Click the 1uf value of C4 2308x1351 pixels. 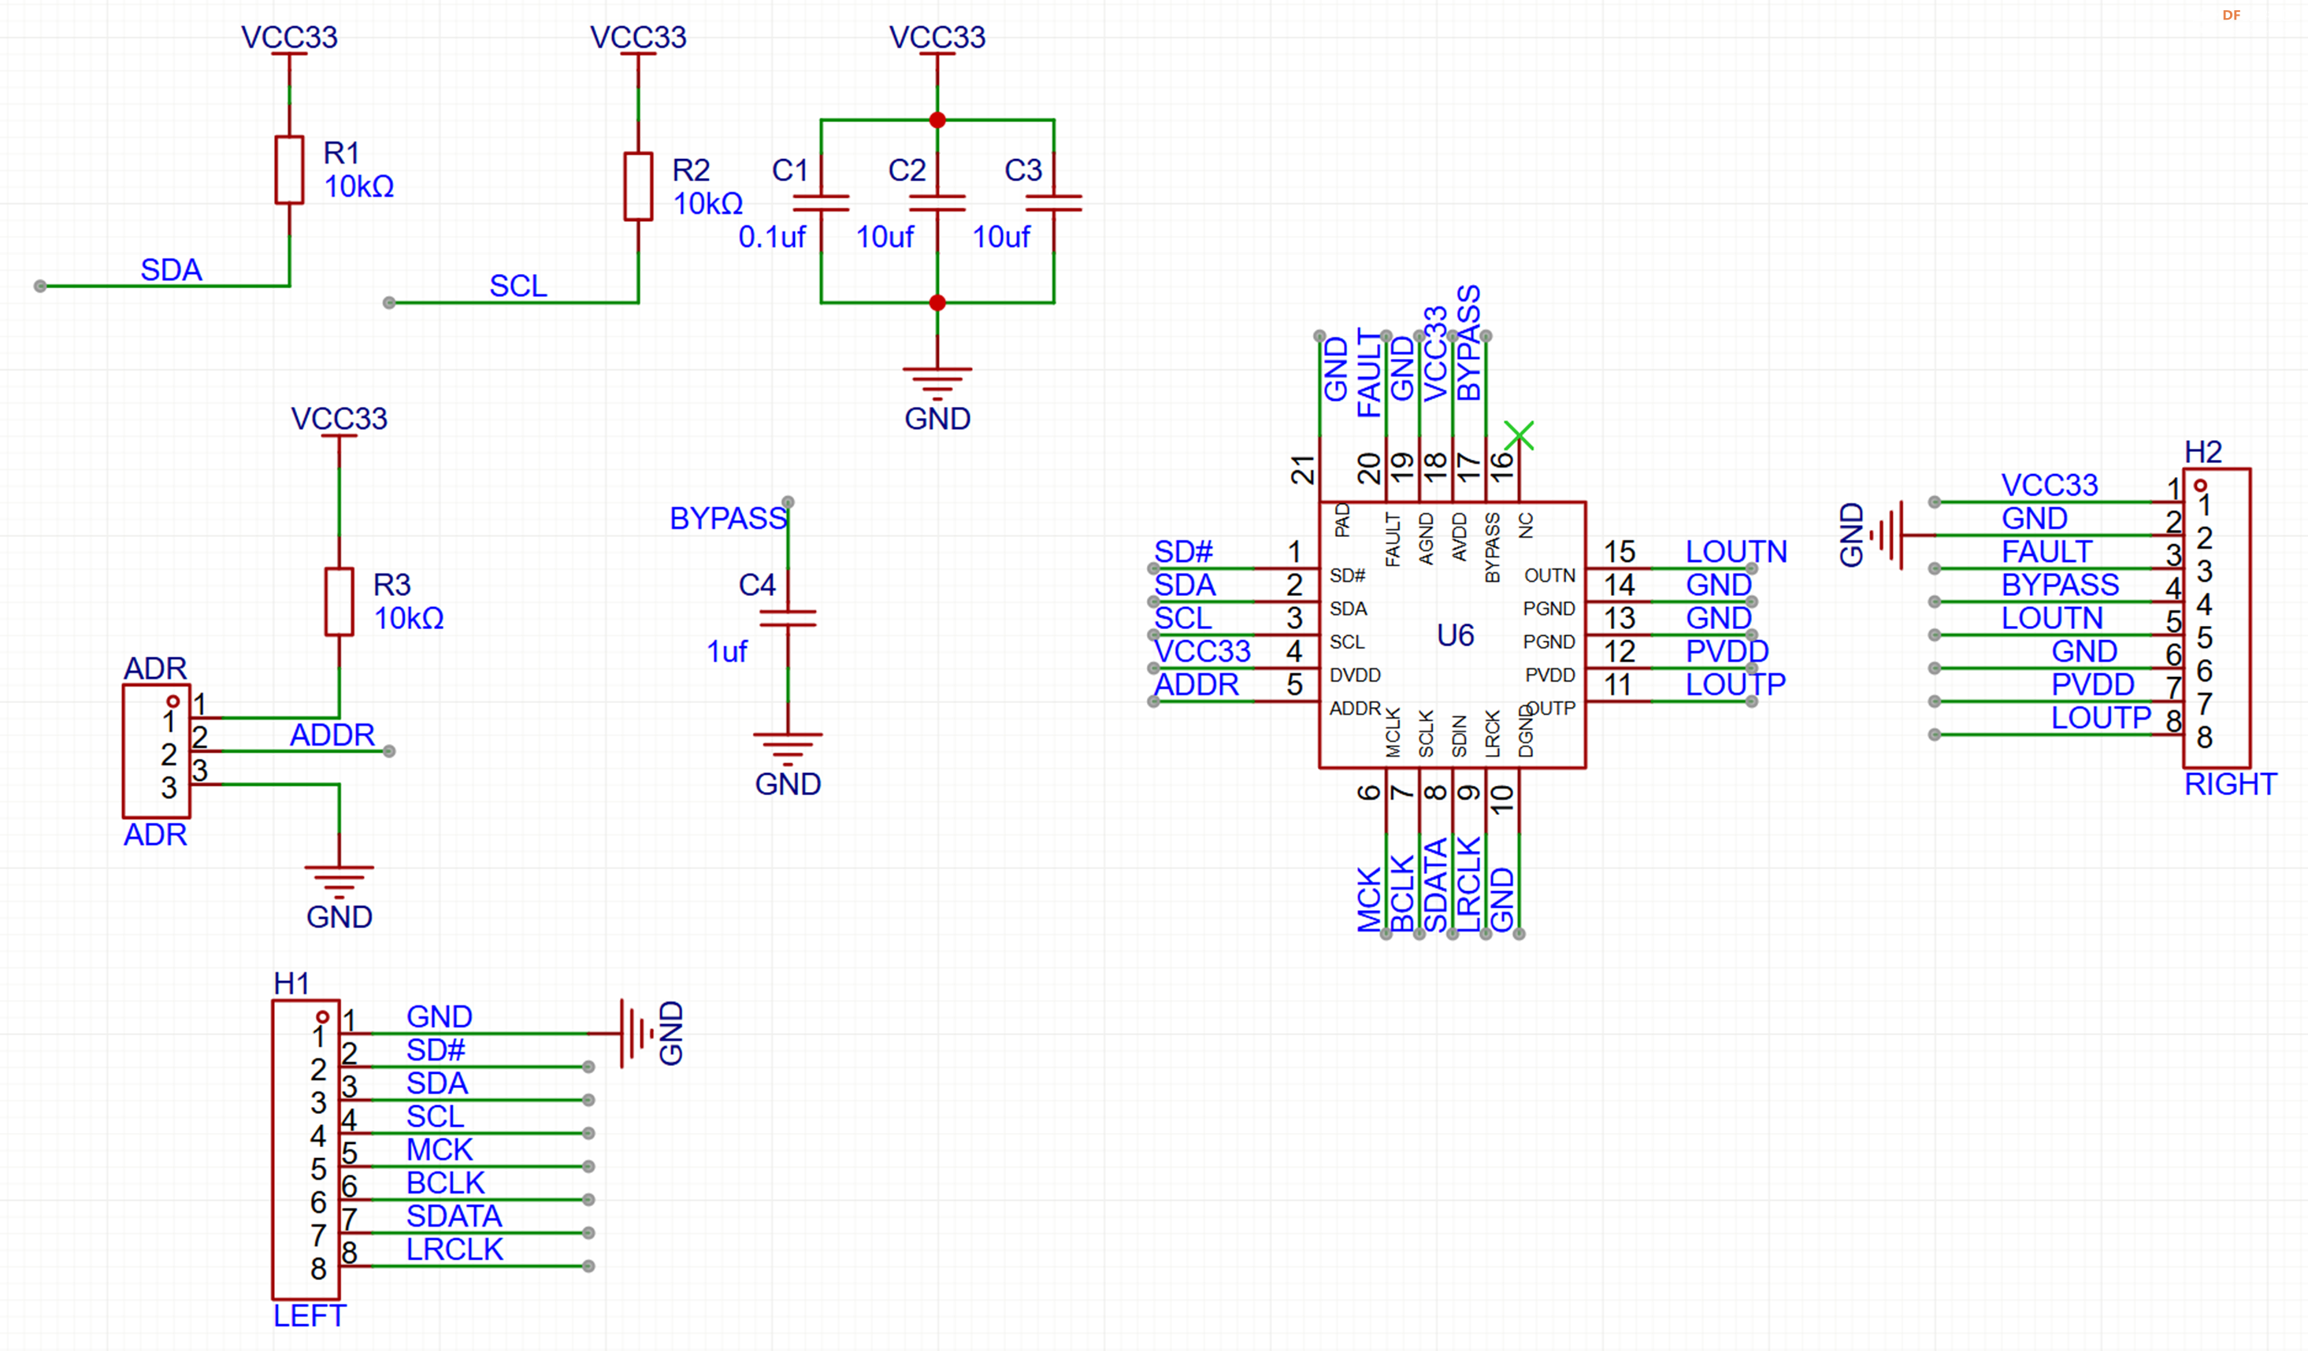tap(726, 652)
